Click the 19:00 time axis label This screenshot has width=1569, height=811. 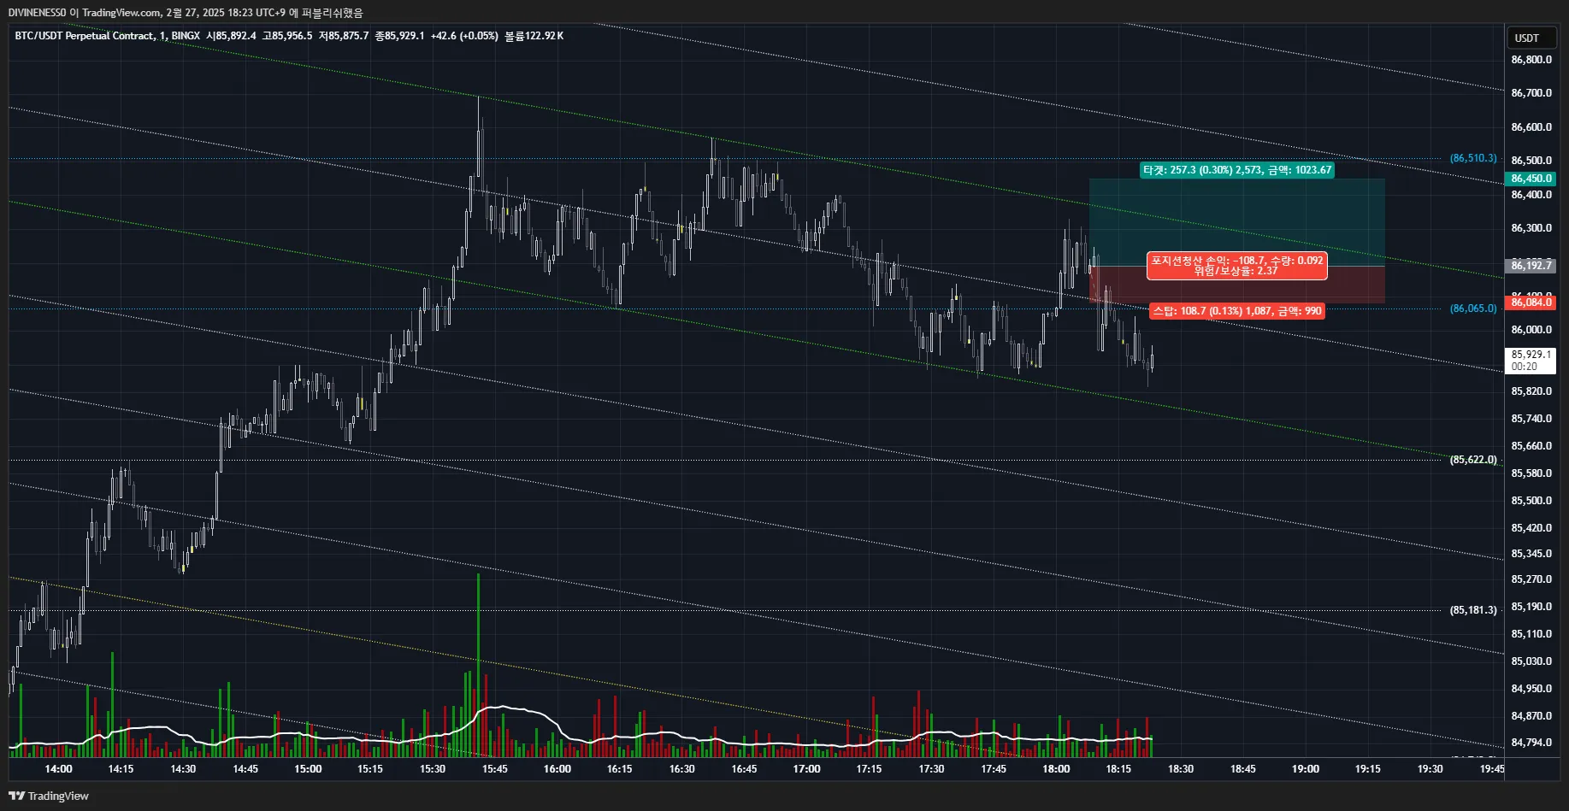[x=1306, y=769]
